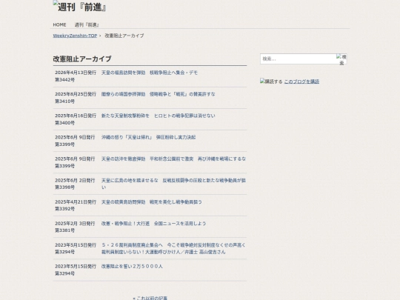
Task: Open article 天皇の訪沖を徹底弾劾
Action: (x=173, y=159)
